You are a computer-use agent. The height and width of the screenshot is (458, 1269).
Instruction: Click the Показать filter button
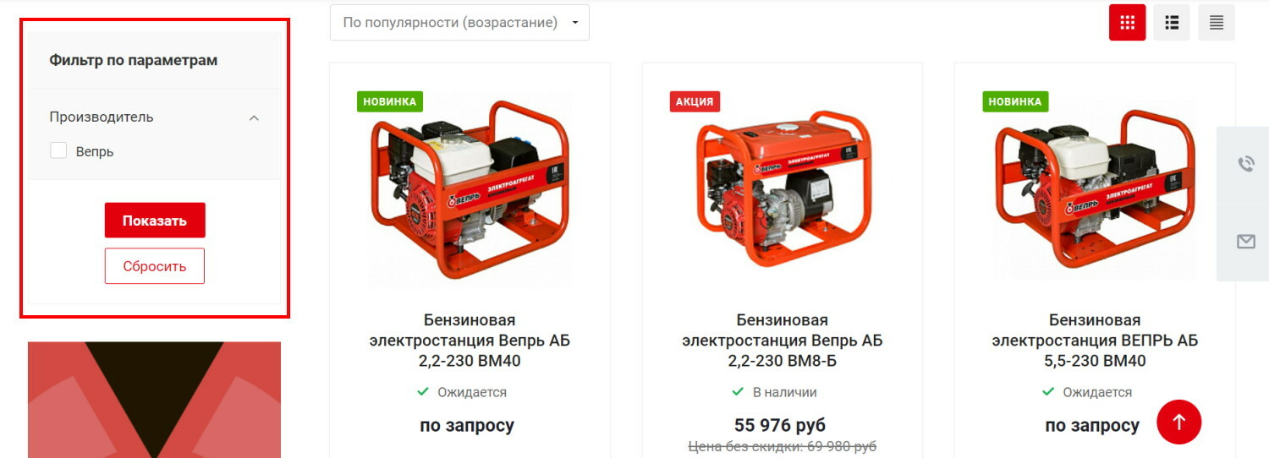155,221
